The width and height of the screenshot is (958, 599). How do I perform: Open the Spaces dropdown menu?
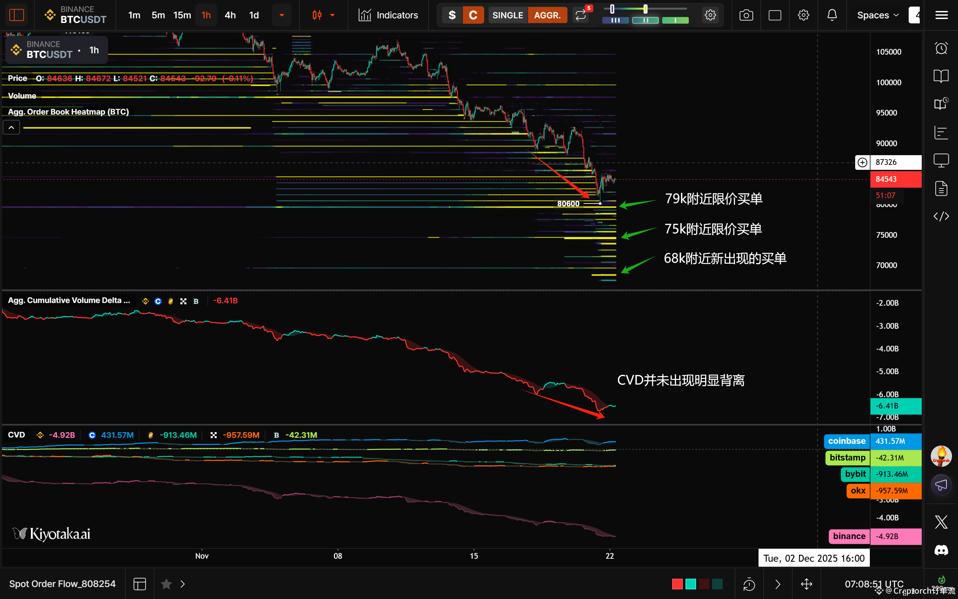pos(877,15)
